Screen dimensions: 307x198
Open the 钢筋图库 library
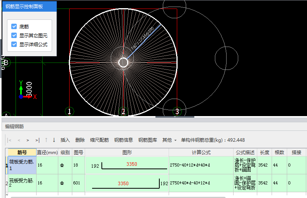pyautogui.click(x=148, y=140)
